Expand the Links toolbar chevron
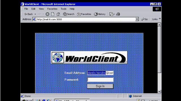The width and height of the screenshot is (181, 101). (160, 19)
